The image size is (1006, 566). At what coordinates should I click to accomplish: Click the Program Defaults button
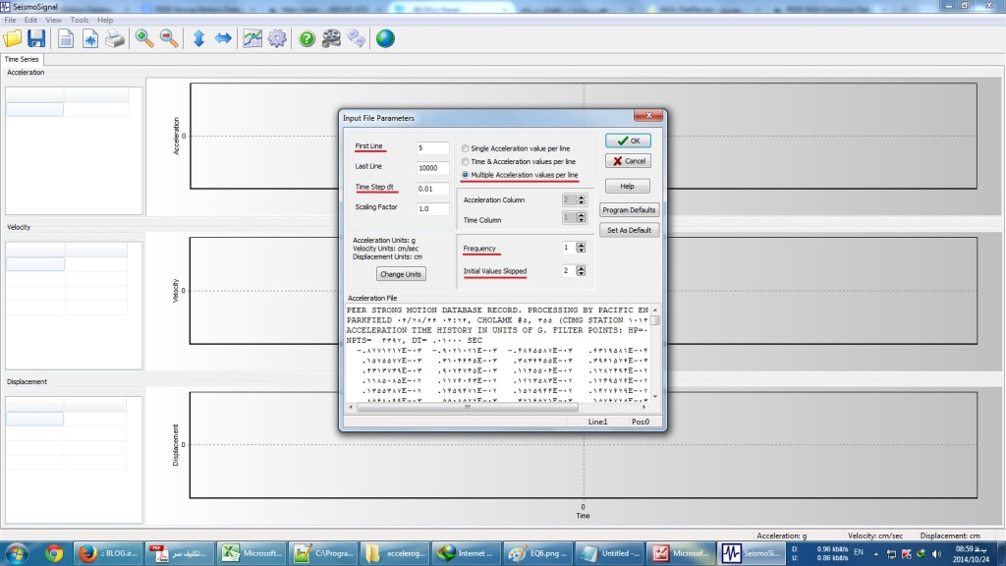click(x=630, y=210)
